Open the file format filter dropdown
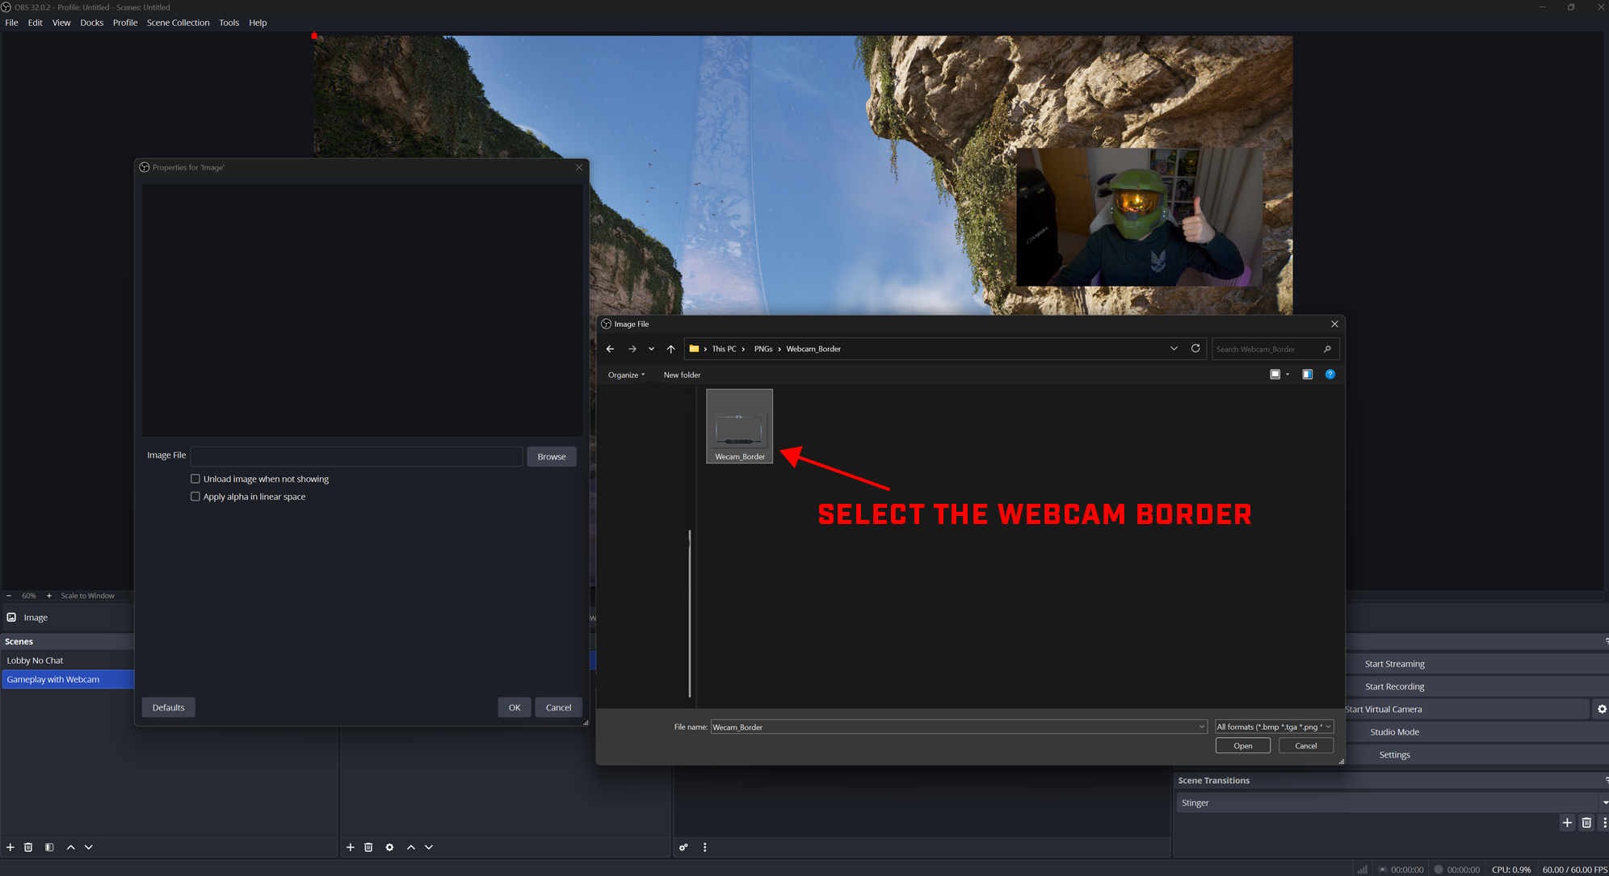This screenshot has height=876, width=1609. click(x=1274, y=727)
